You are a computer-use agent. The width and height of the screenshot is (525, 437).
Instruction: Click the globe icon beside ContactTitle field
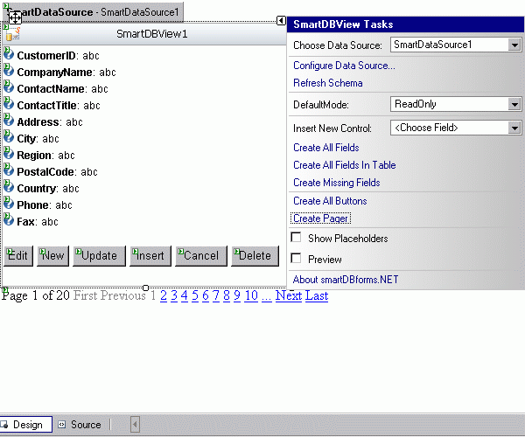point(9,104)
